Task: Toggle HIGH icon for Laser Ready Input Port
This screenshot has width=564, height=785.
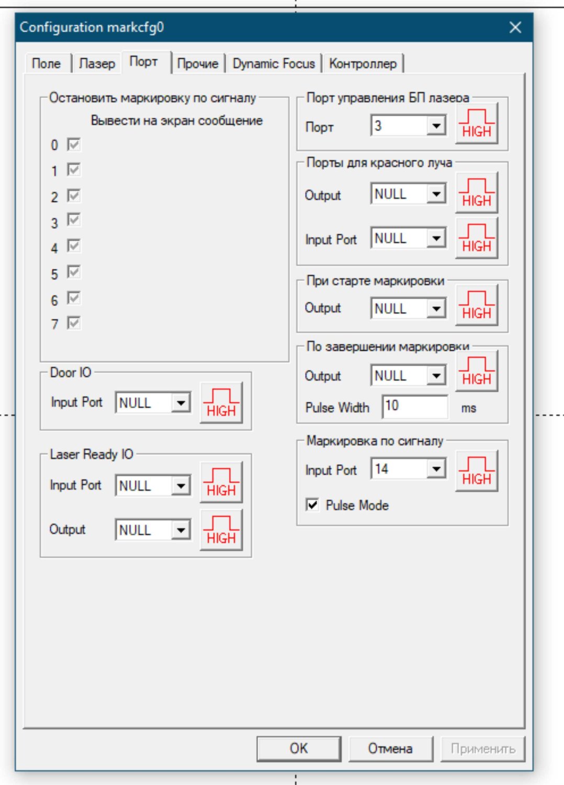Action: (221, 483)
